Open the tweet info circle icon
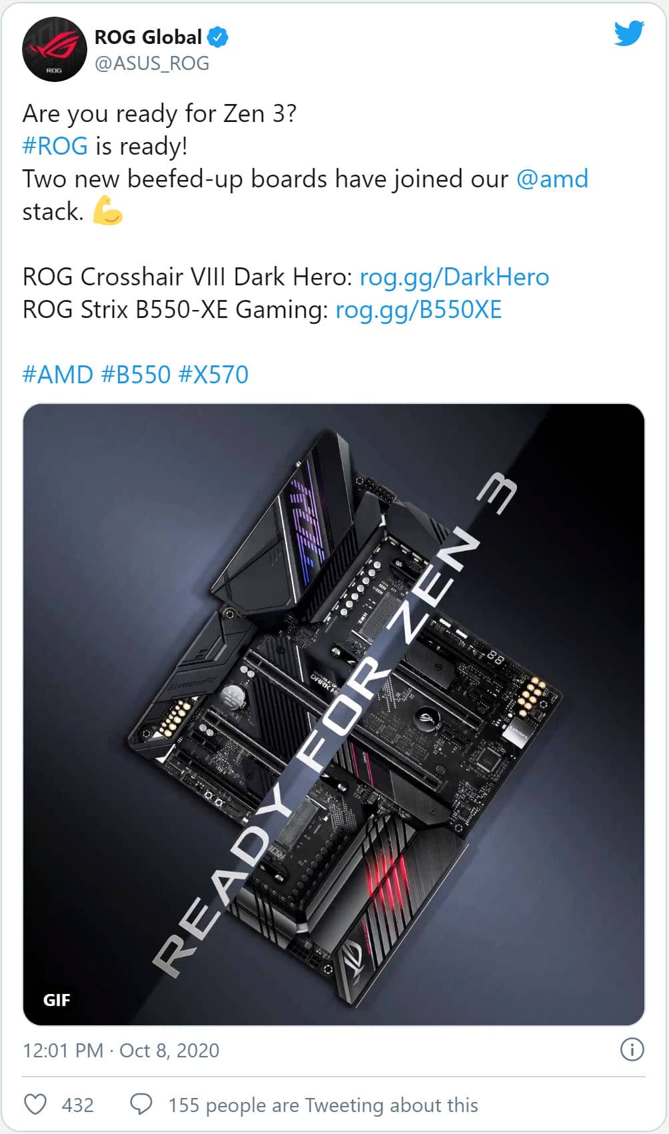Image resolution: width=669 pixels, height=1134 pixels. (x=632, y=1049)
